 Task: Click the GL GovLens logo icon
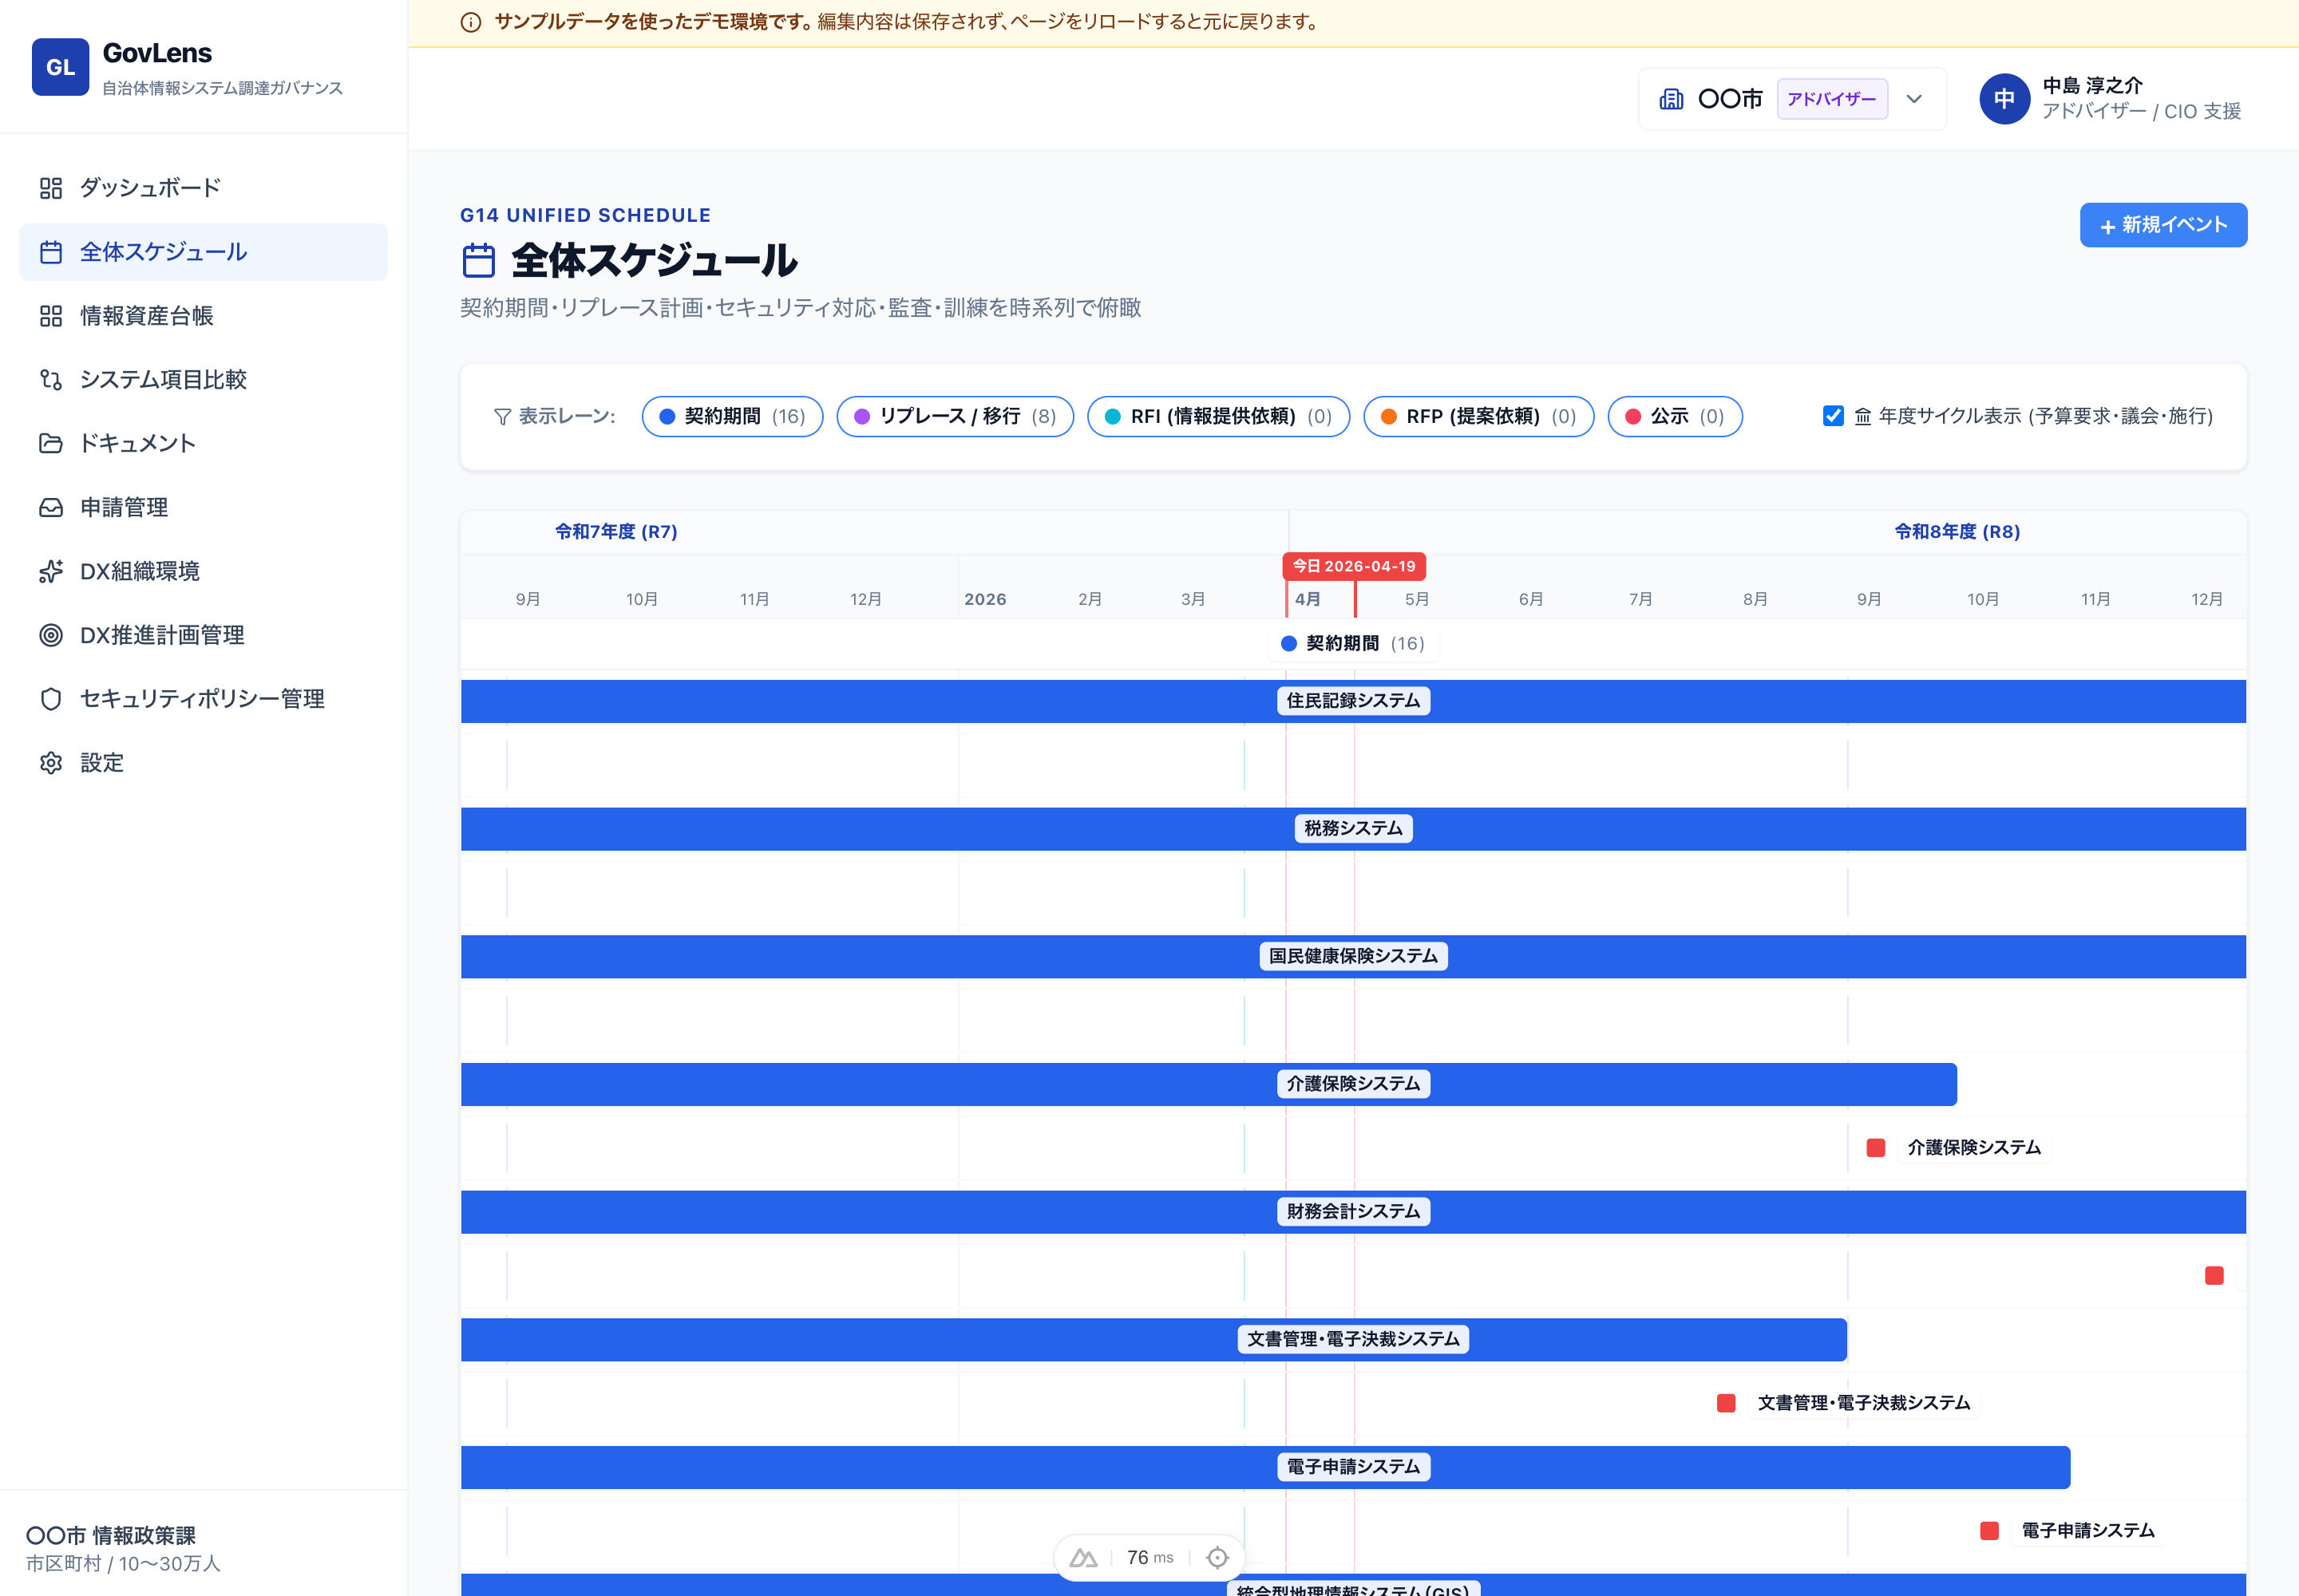[x=60, y=67]
